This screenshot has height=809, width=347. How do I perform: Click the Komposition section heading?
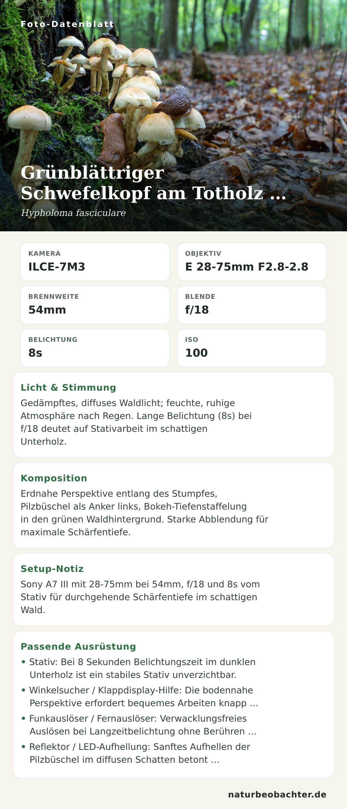[54, 478]
